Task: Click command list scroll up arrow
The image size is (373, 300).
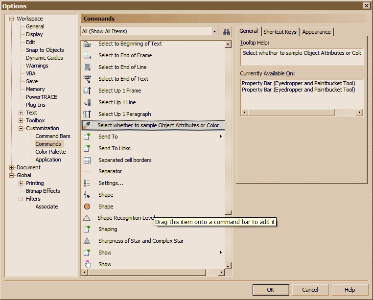Action: point(228,44)
